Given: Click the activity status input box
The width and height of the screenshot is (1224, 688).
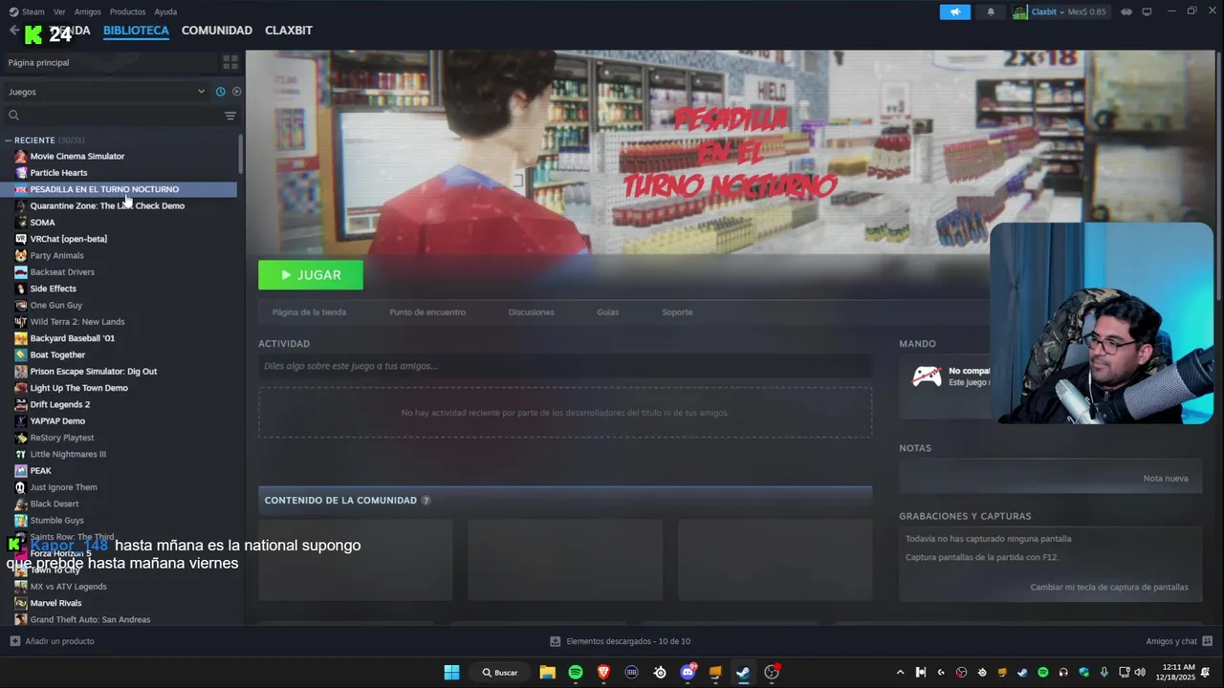Looking at the screenshot, I should click(x=565, y=366).
